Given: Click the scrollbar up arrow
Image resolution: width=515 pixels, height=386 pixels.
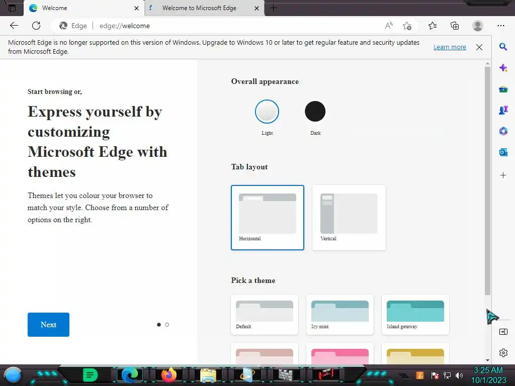Looking at the screenshot, I should (487, 63).
